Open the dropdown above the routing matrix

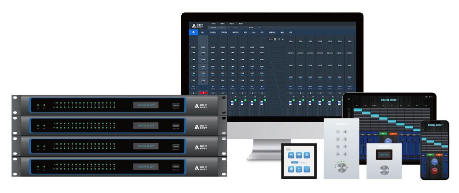pos(272,40)
